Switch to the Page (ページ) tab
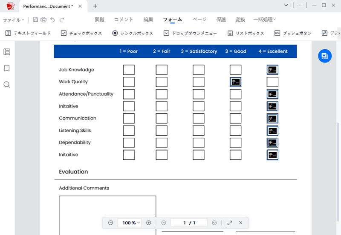Viewport: 341px width, 235px height. tap(199, 20)
